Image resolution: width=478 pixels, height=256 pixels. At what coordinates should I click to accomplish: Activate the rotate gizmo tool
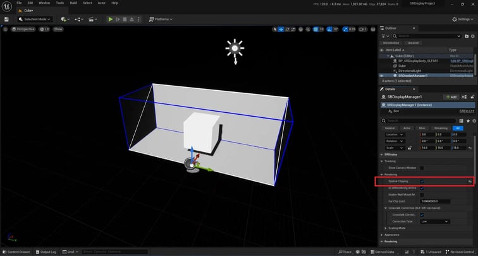click(287, 29)
